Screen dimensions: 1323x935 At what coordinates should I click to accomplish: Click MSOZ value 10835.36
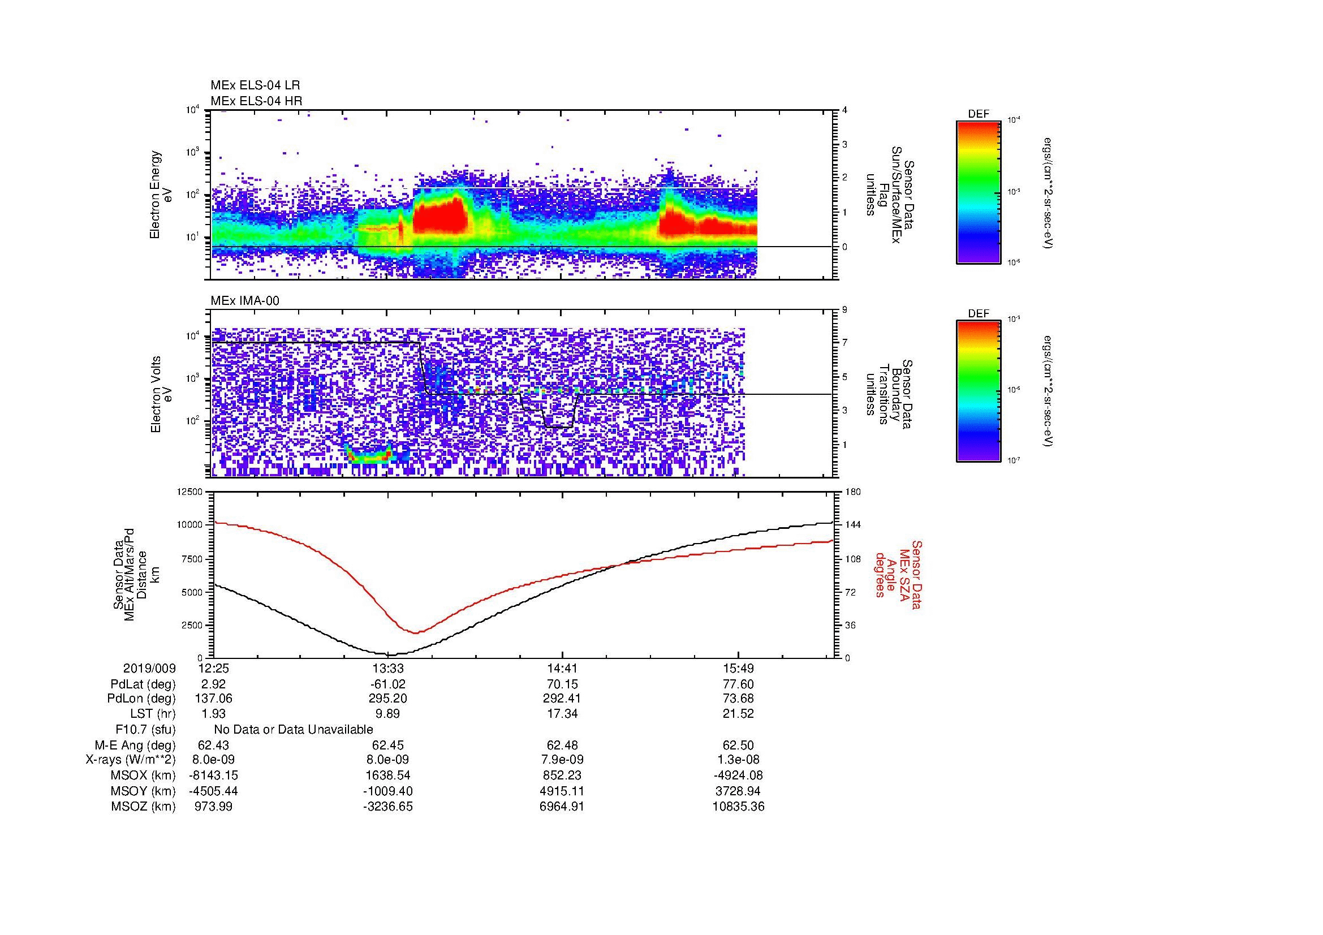[x=738, y=807]
